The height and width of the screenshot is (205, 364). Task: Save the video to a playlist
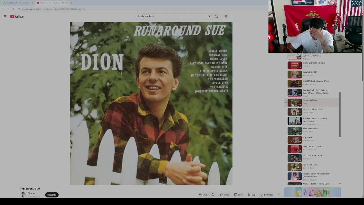point(238,195)
